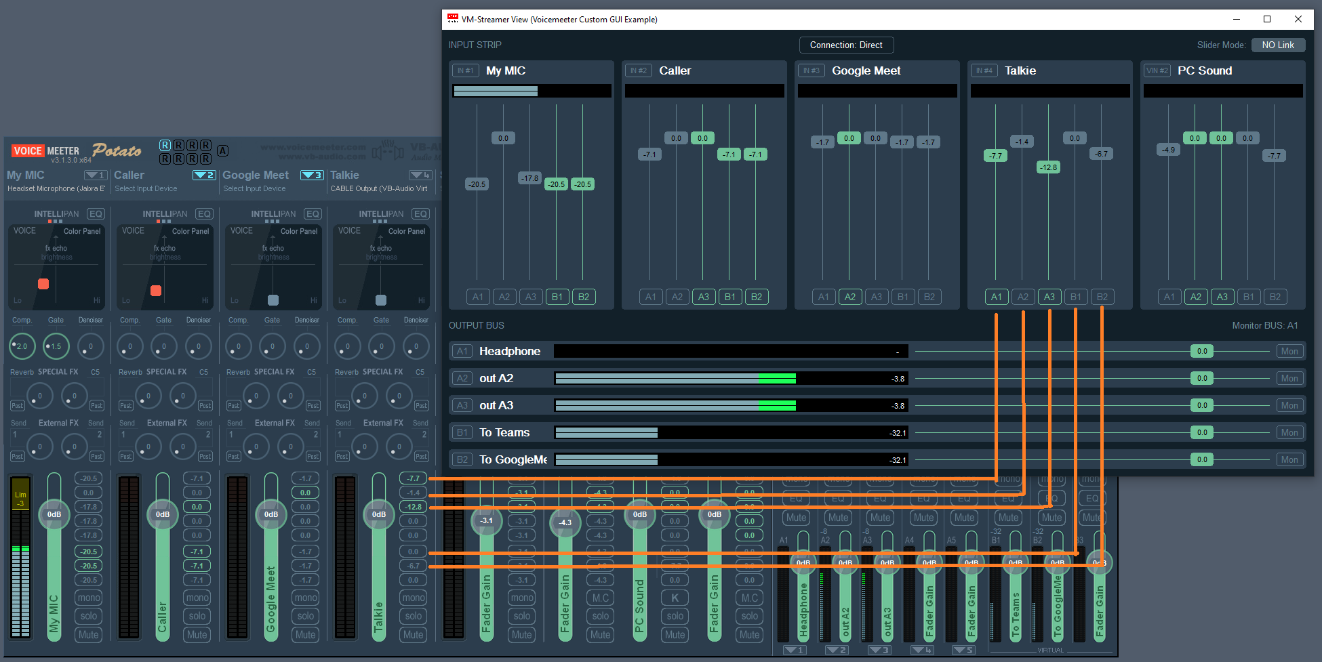The image size is (1322, 662).
Task: Click out A3 bus gain slider handle
Action: pos(1202,405)
